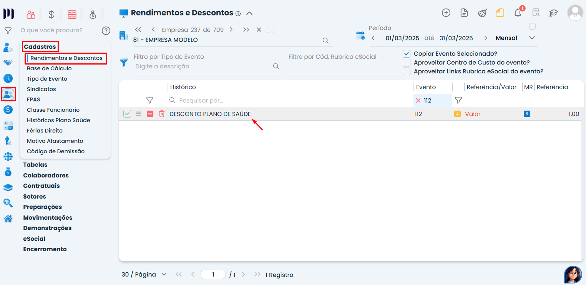Open the home icon in left rail
This screenshot has width=586, height=285.
(x=8, y=219)
